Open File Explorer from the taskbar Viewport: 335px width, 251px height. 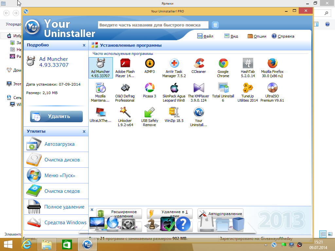[x=47, y=244]
